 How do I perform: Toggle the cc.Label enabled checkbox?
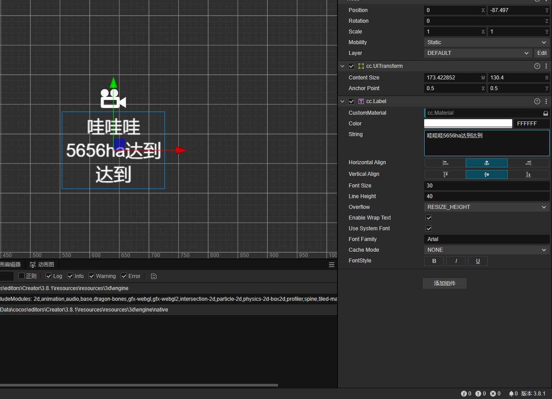(351, 101)
